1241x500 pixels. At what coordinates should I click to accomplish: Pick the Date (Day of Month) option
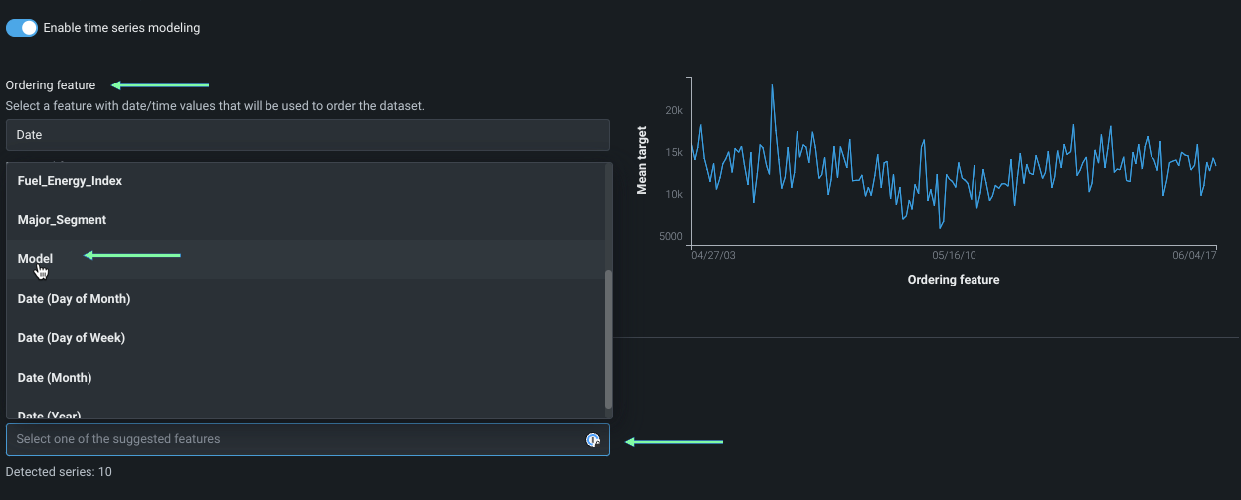click(74, 299)
